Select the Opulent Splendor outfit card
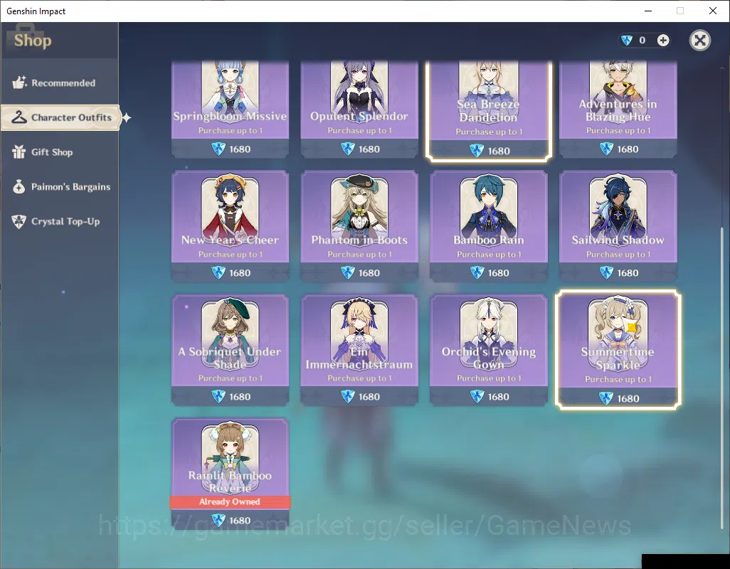This screenshot has height=569, width=730. [359, 109]
